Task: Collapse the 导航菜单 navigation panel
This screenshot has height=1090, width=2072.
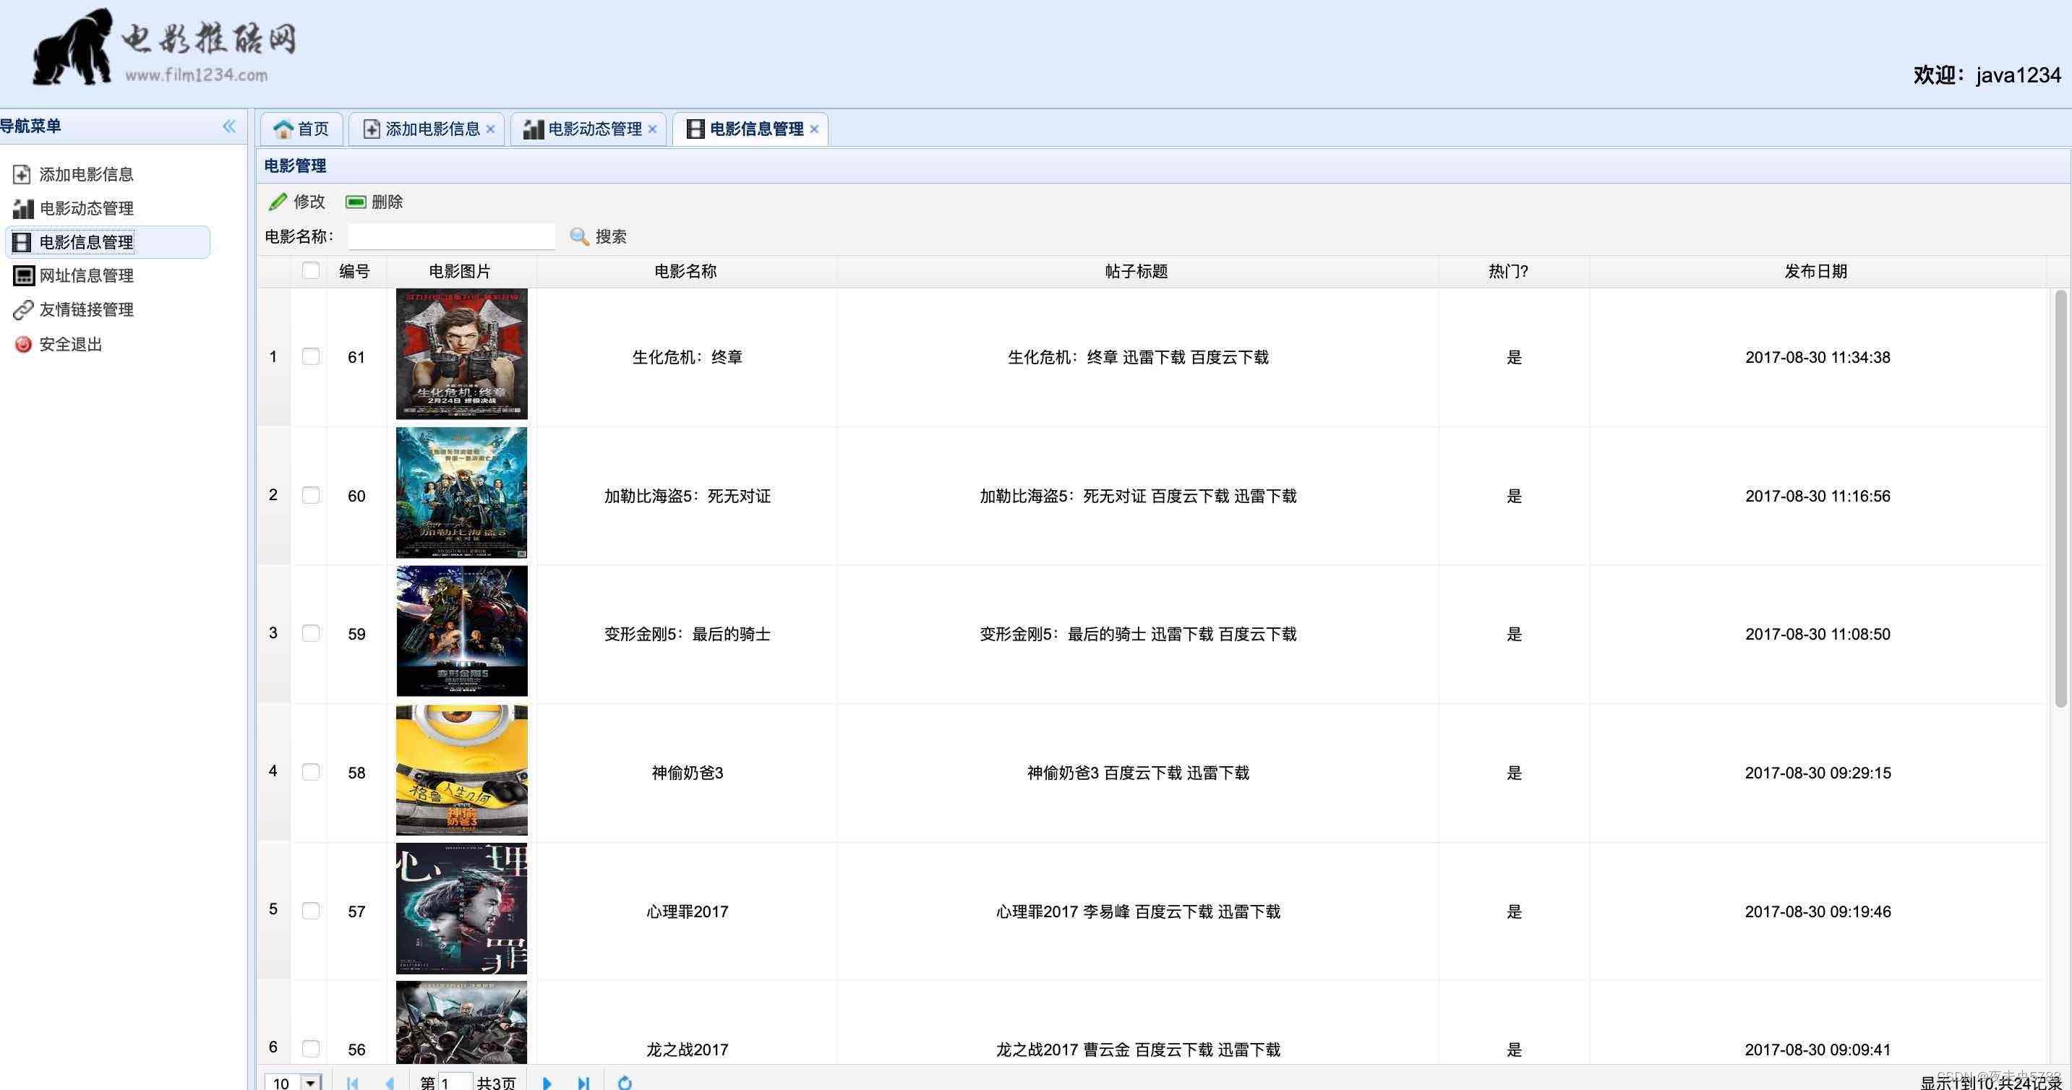Action: pos(229,126)
